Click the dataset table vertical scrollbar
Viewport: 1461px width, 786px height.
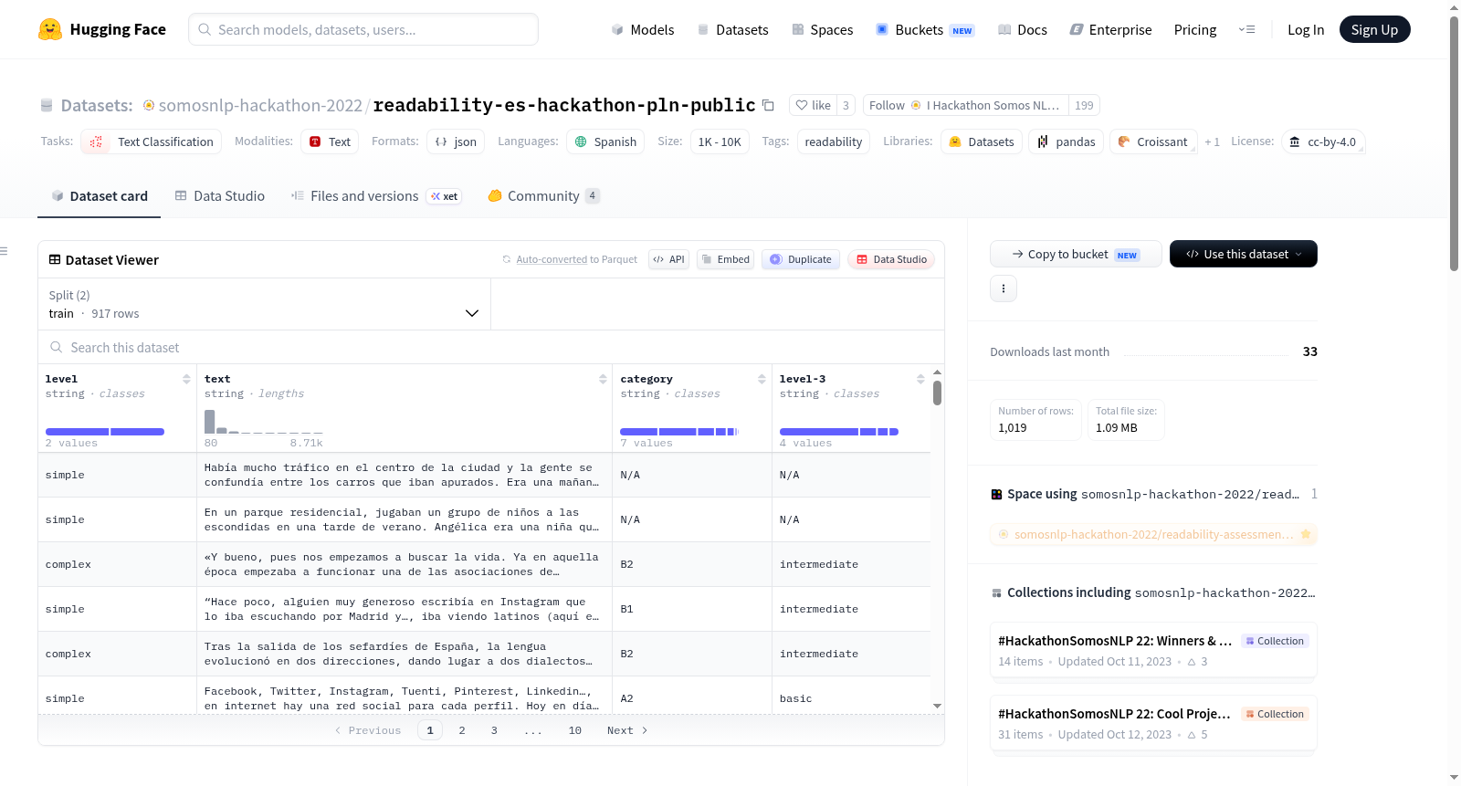[x=937, y=393]
